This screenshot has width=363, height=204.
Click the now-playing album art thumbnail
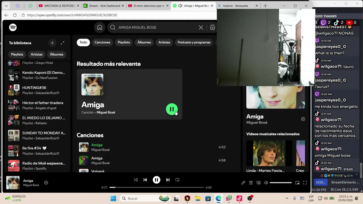tap(13, 183)
